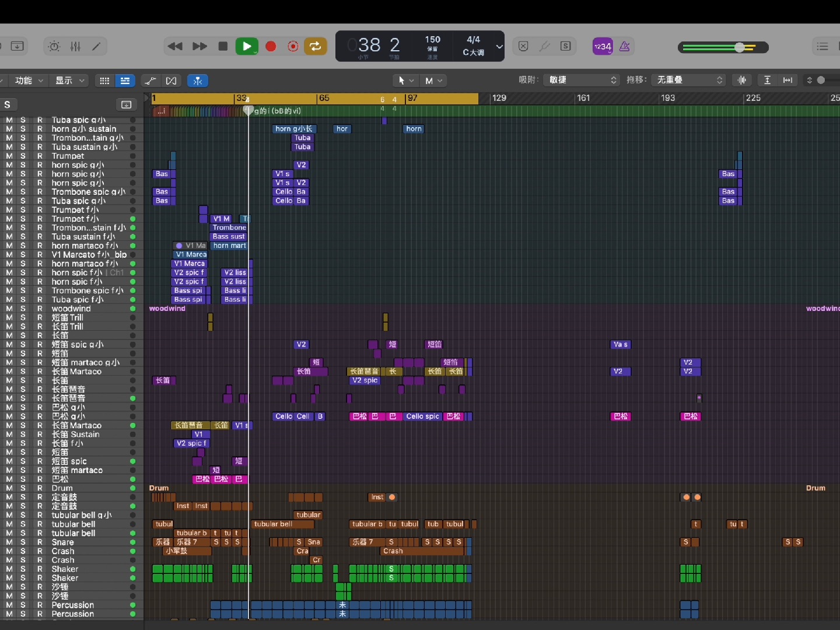Open the display mode chevron on LCD
Image resolution: width=840 pixels, height=630 pixels.
(x=499, y=47)
